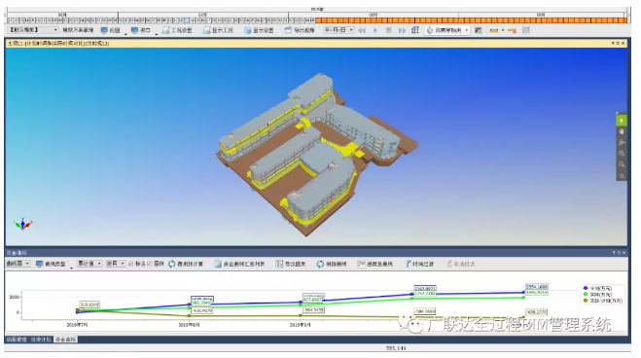
Task: Click 刷新曲线 refresh curve button
Action: (x=332, y=264)
